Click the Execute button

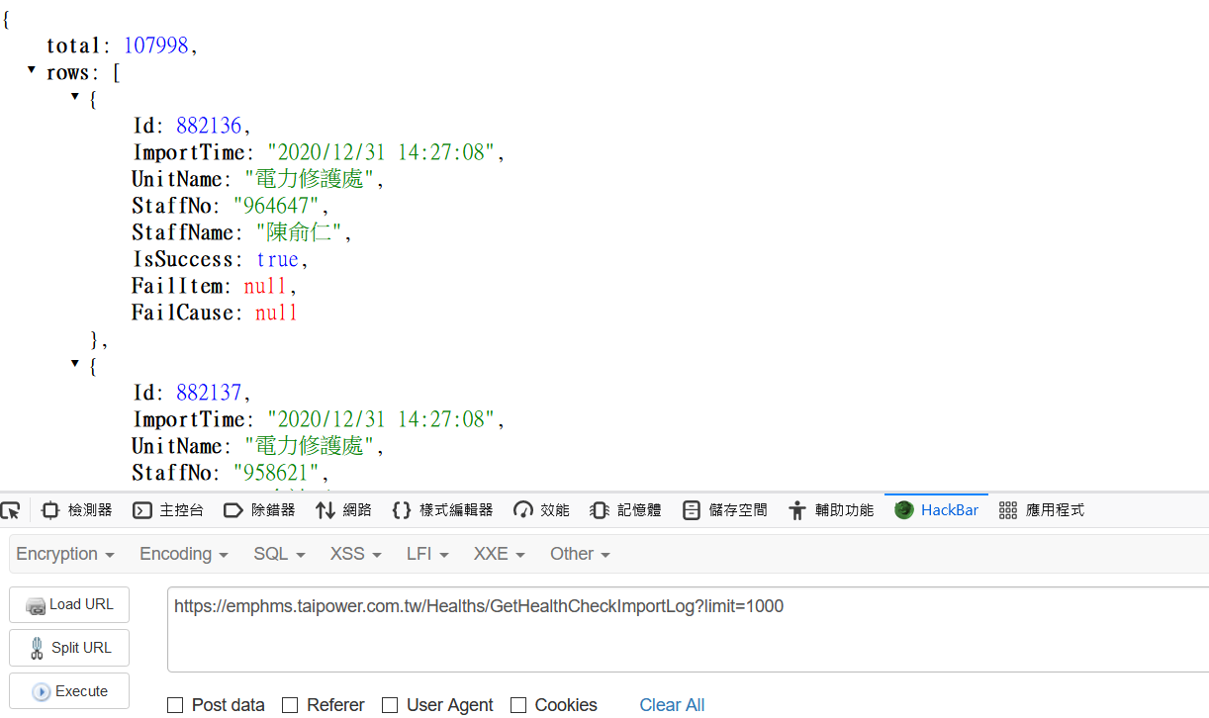69,691
